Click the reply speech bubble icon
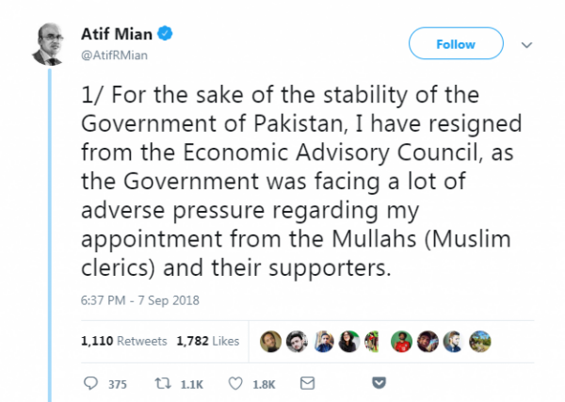The width and height of the screenshot is (565, 402). (91, 383)
